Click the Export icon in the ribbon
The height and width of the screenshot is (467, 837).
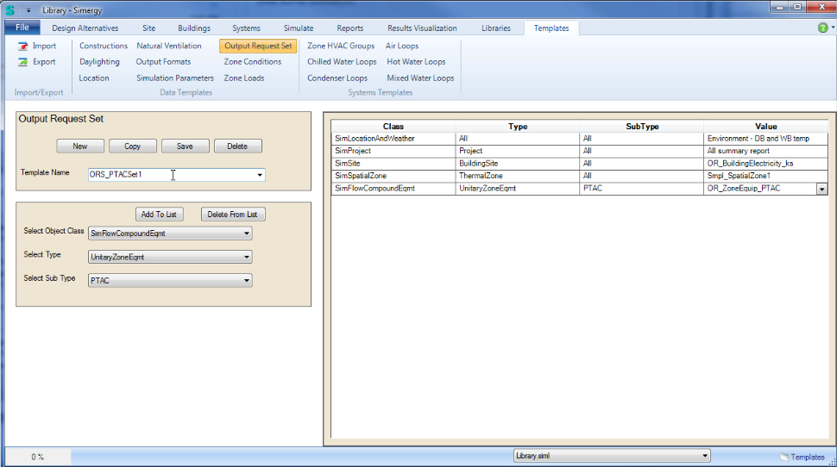point(22,62)
